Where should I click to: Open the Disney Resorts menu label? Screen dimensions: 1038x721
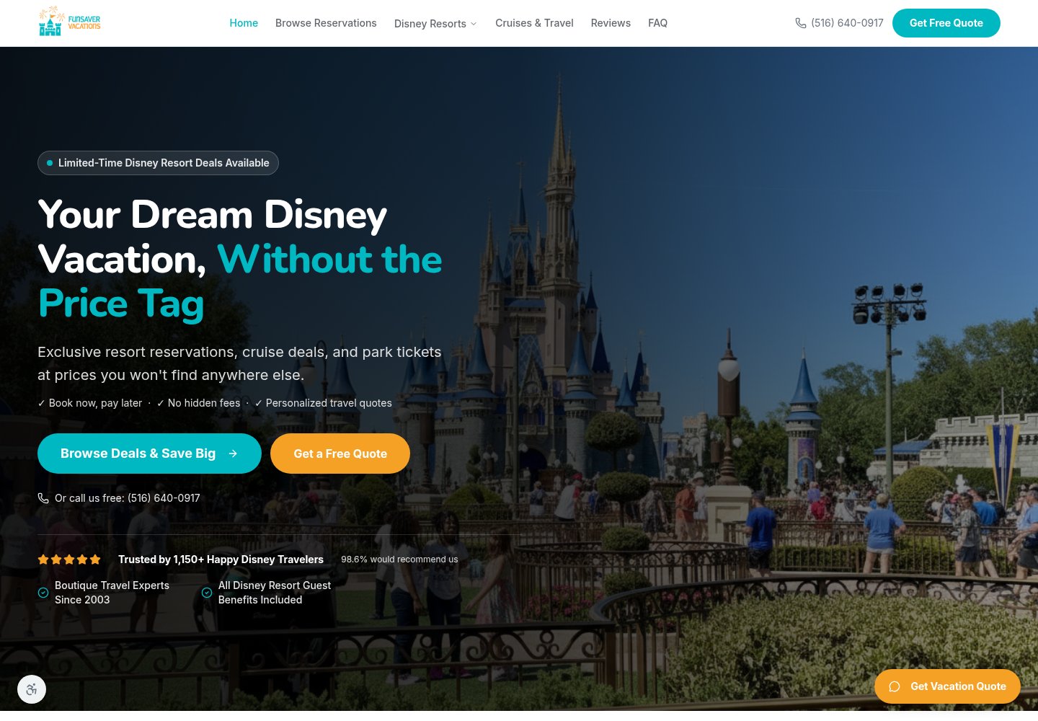point(430,24)
